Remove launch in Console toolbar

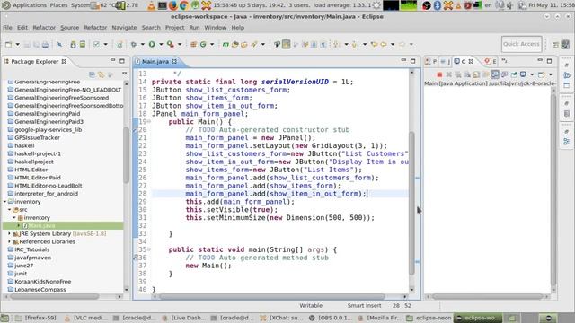tap(448, 74)
